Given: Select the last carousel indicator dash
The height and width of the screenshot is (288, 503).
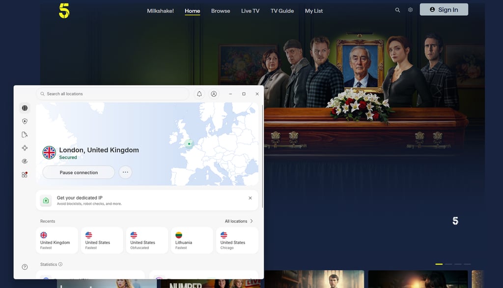Looking at the screenshot, I should (x=468, y=264).
